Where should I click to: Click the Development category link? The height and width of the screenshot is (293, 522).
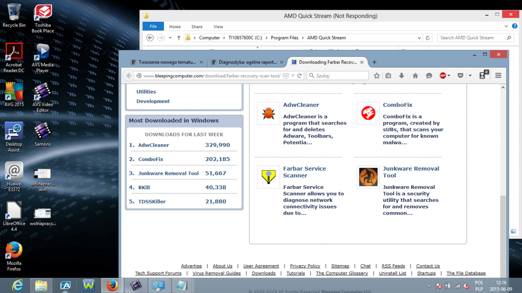click(153, 101)
